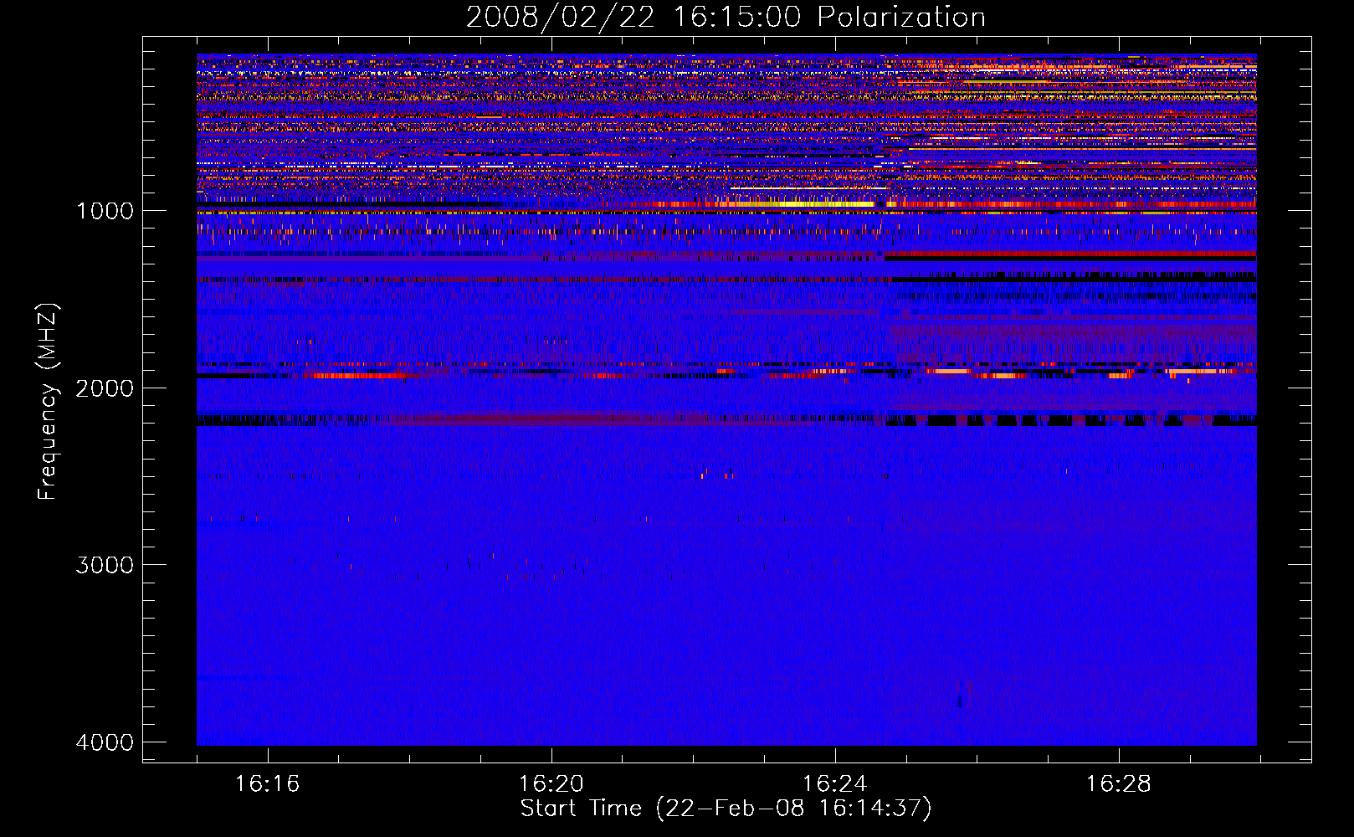Click the 4000 frequency tick label

click(105, 742)
